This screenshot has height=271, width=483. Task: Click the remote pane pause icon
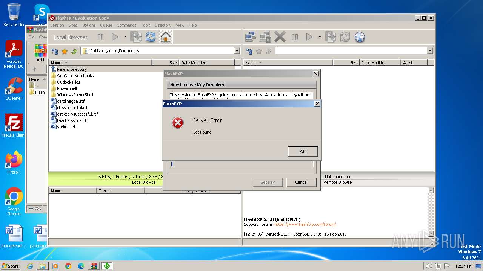pos(295,37)
